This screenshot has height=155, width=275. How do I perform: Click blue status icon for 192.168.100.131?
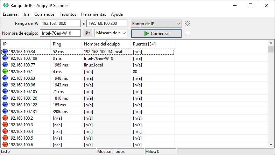point(5,111)
